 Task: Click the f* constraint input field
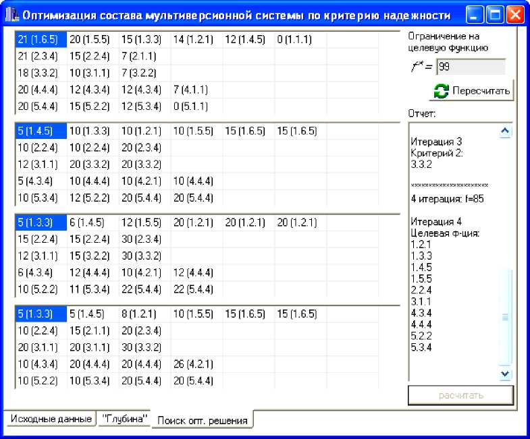point(470,67)
